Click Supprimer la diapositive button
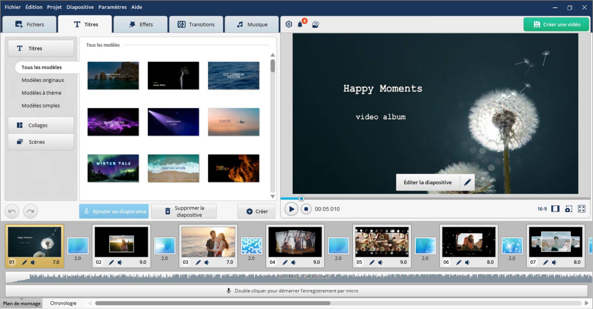The image size is (593, 309). pos(184,211)
